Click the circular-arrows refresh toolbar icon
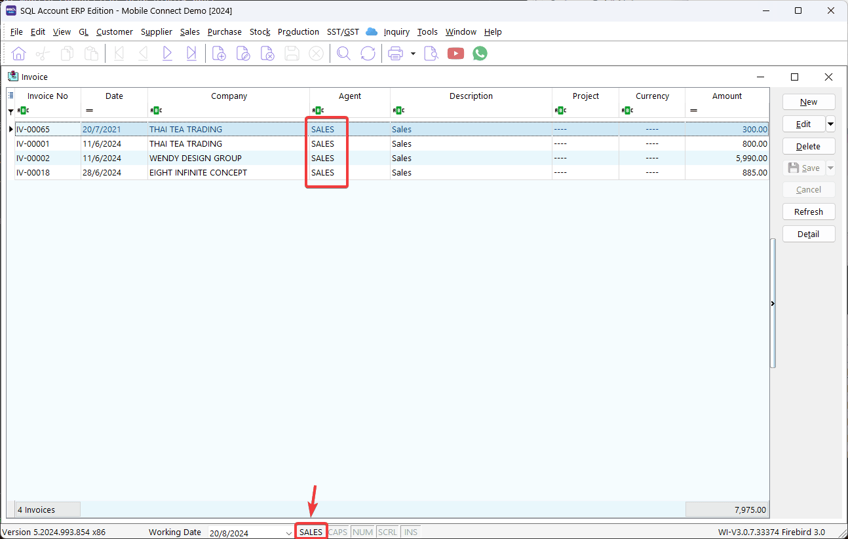The width and height of the screenshot is (848, 539). tap(368, 54)
